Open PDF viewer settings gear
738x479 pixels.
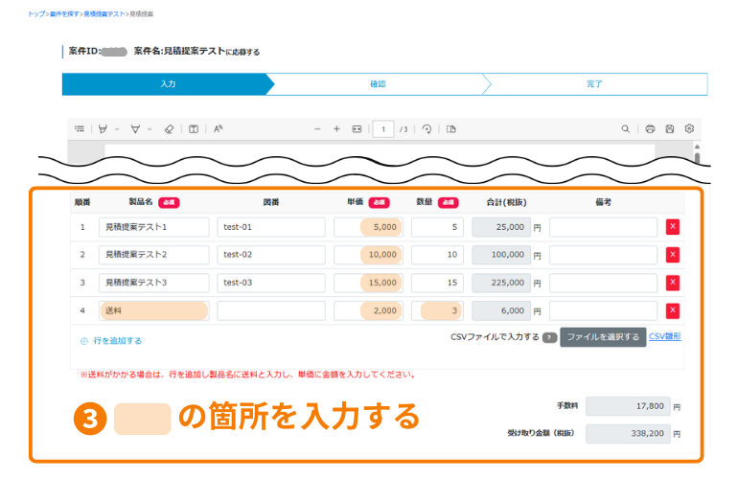[x=689, y=128]
